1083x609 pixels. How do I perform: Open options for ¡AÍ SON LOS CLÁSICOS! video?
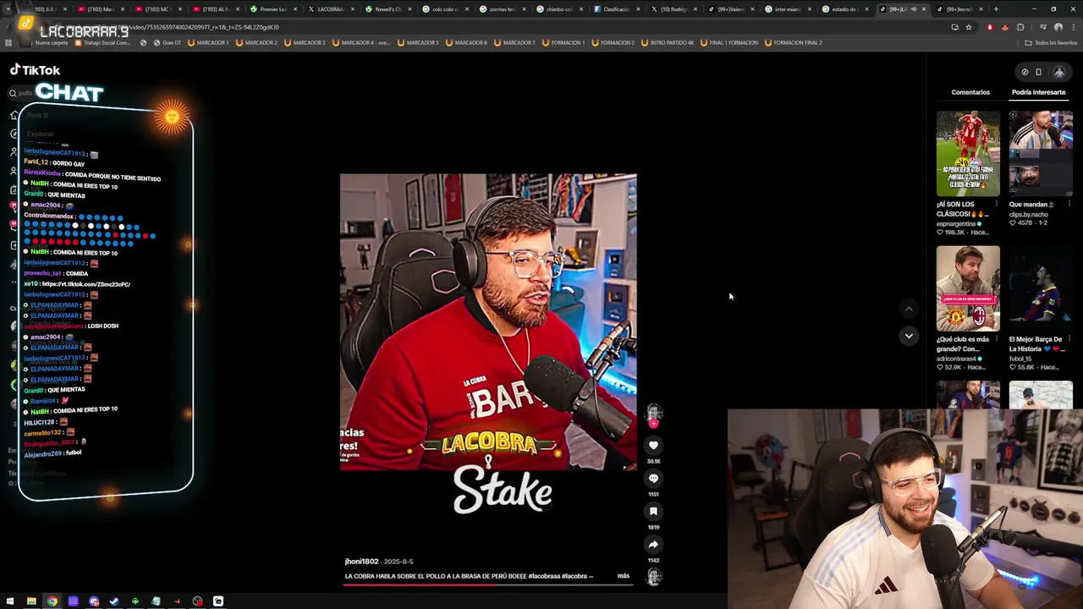(996, 204)
